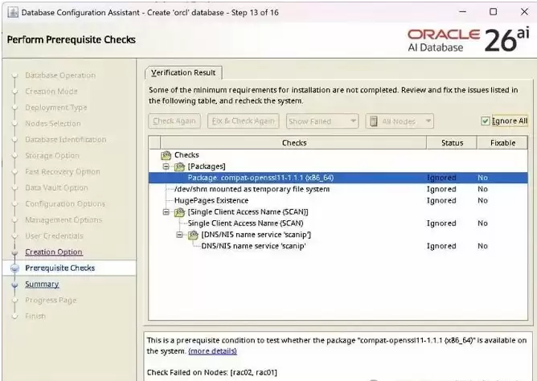Click the Single Client Access Name group icon
537x381 pixels.
pos(179,212)
